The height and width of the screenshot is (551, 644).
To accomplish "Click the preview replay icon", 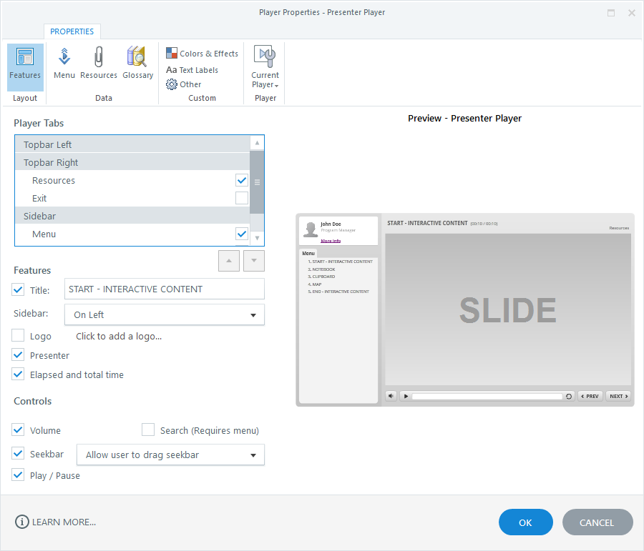I will coord(569,396).
